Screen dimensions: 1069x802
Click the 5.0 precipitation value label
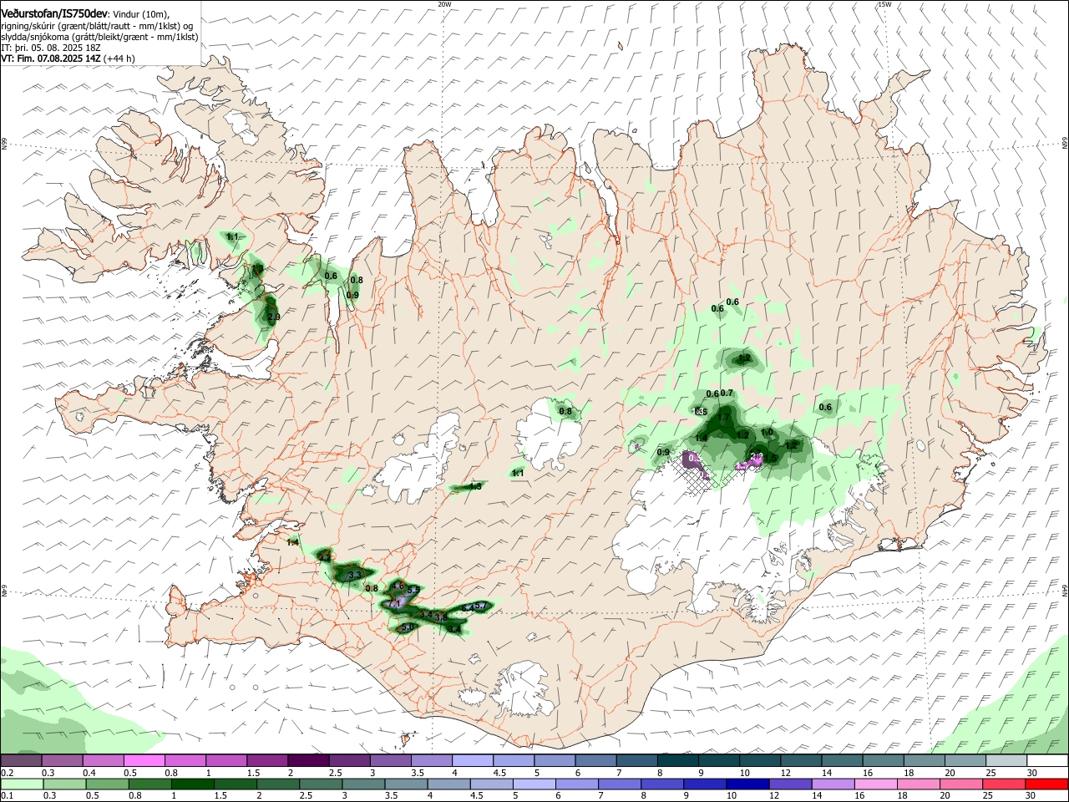408,627
